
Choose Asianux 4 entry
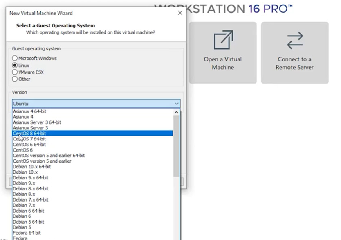pos(93,117)
